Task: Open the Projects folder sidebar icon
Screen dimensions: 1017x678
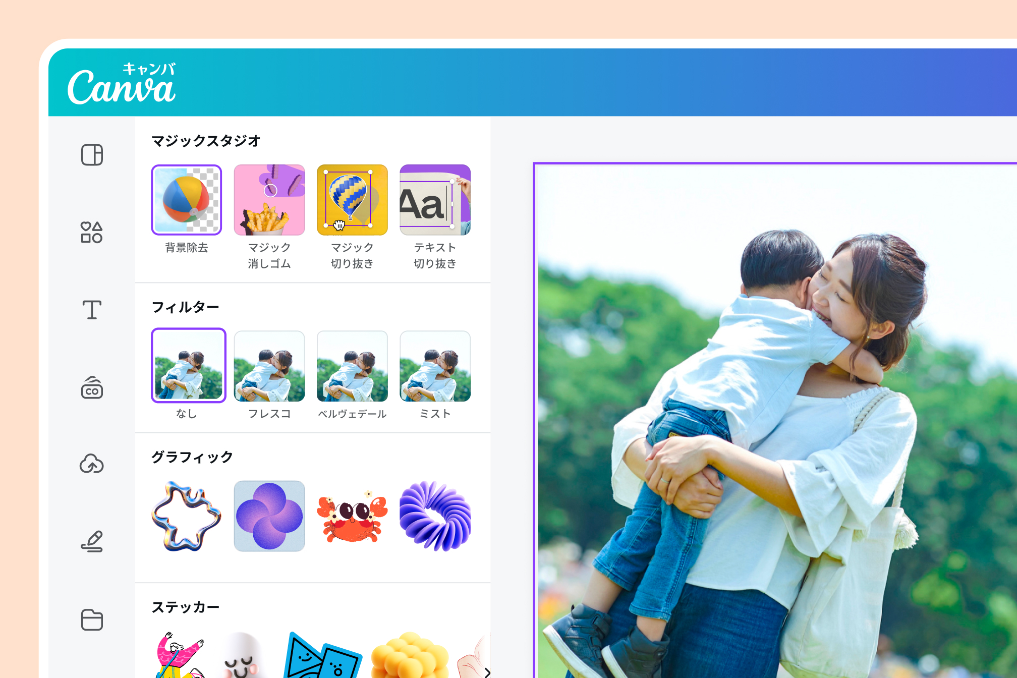Action: [x=92, y=619]
